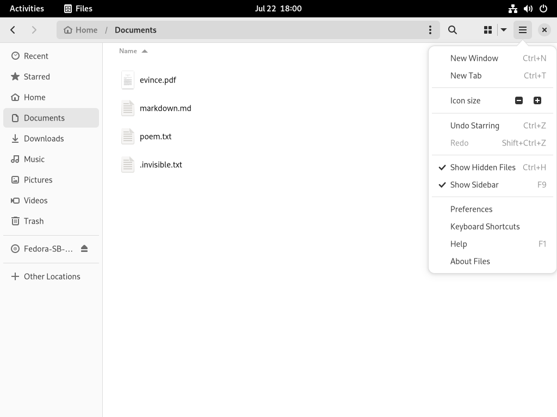Open the Files app menu in top bar
The image size is (557, 417).
[x=78, y=9]
